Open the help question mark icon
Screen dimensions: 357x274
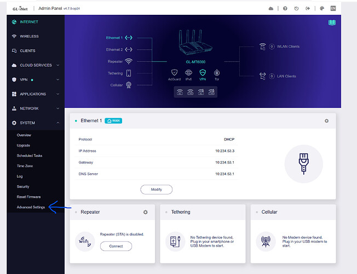(285, 8)
